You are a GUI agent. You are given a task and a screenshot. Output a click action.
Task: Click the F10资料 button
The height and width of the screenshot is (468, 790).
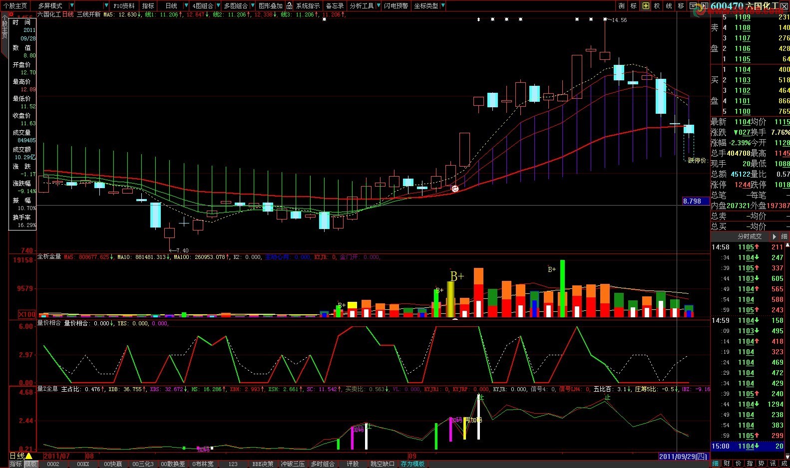point(124,6)
